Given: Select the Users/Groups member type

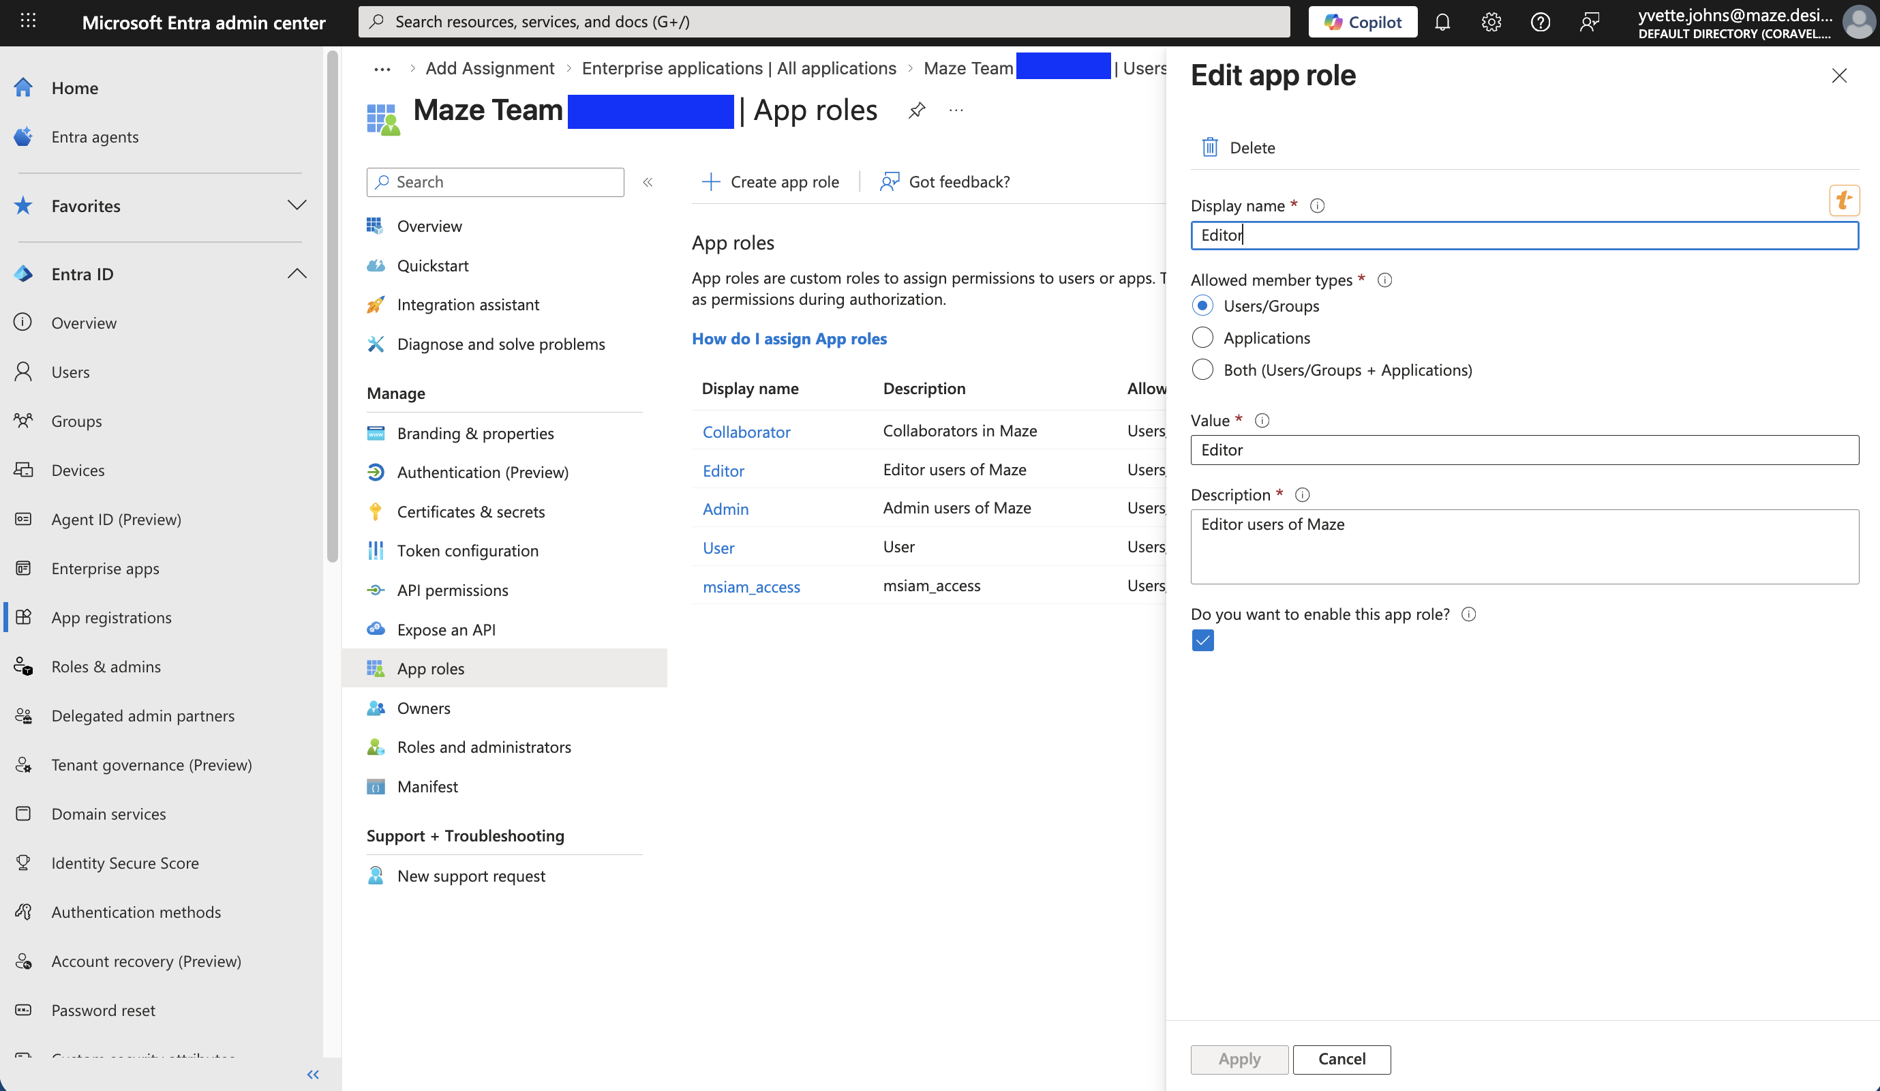Looking at the screenshot, I should (x=1202, y=306).
